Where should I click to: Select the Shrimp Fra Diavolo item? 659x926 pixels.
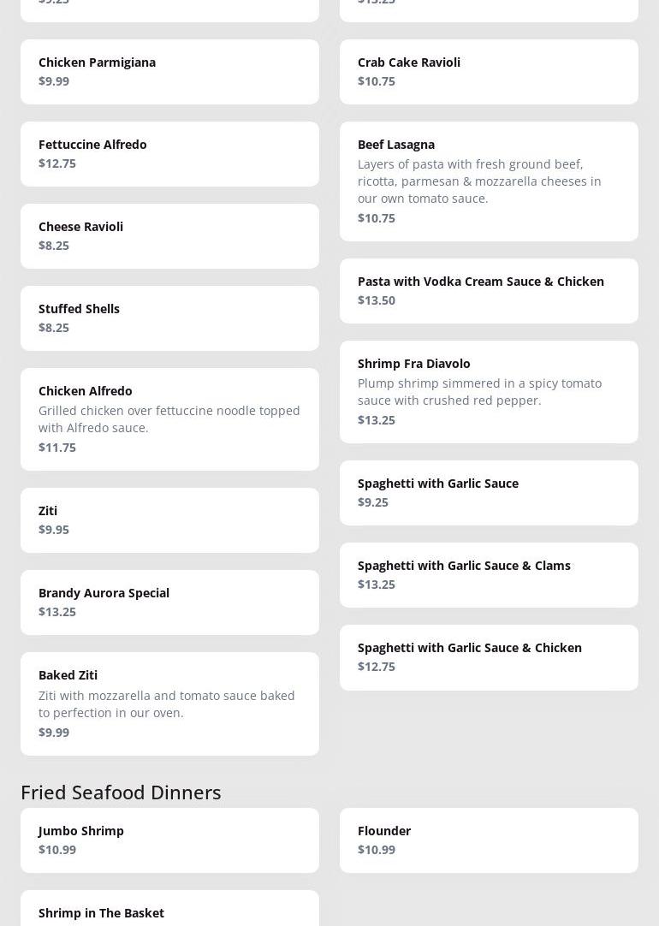489,392
